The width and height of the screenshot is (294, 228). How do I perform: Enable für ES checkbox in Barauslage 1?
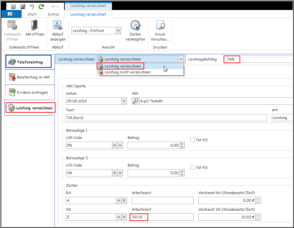pos(192,140)
